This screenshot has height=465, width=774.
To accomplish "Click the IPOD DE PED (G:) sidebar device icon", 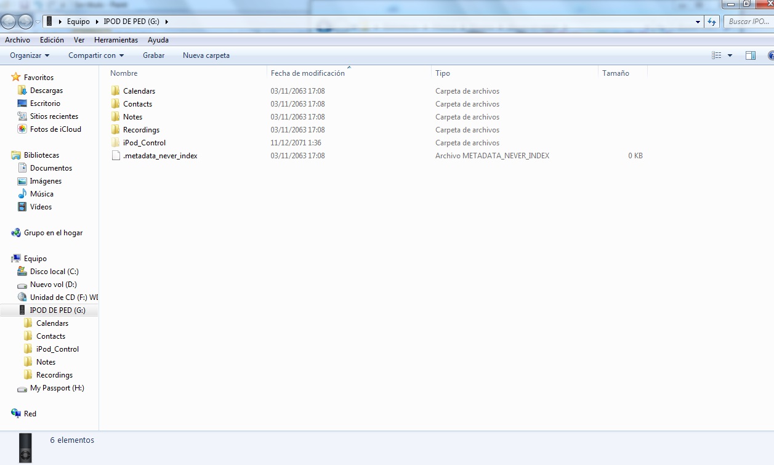I will pos(22,310).
